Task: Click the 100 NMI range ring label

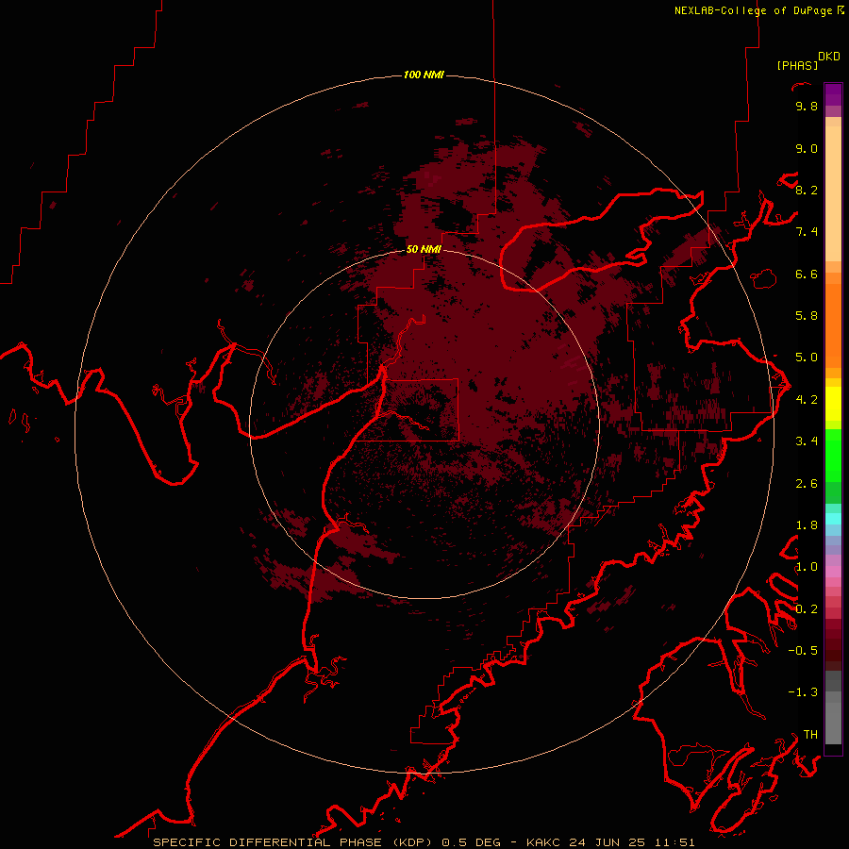Action: 424,75
